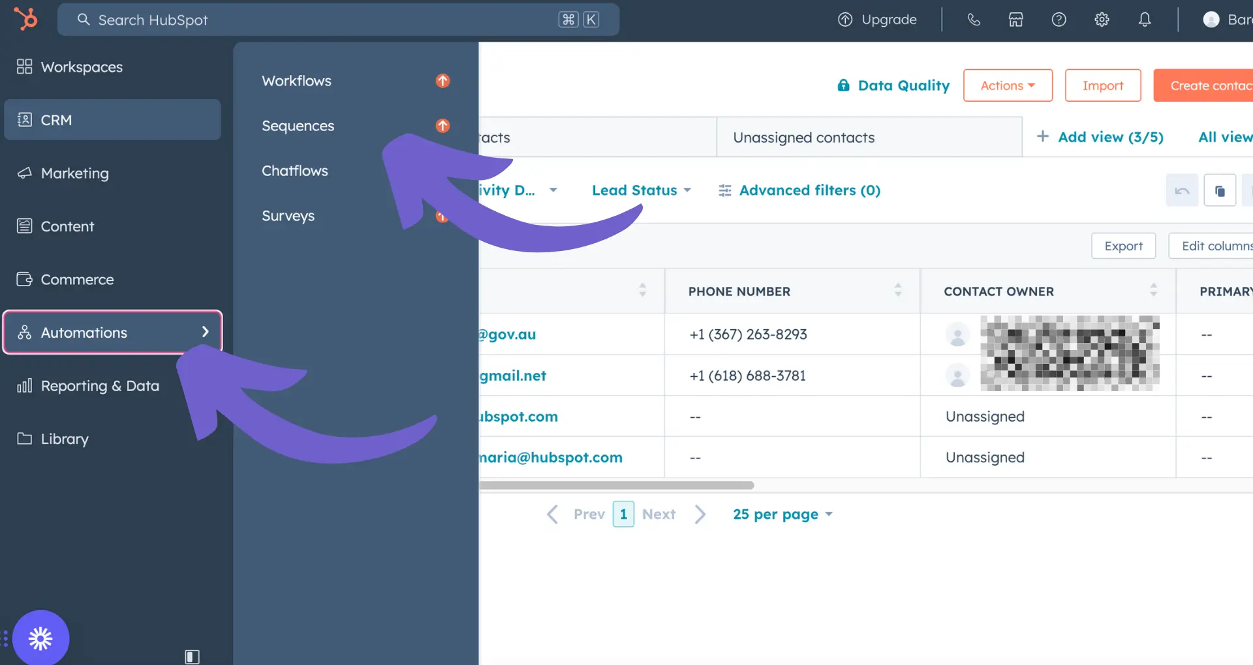The width and height of the screenshot is (1253, 665).
Task: Switch to the Unassigned contacts tab
Action: point(869,137)
